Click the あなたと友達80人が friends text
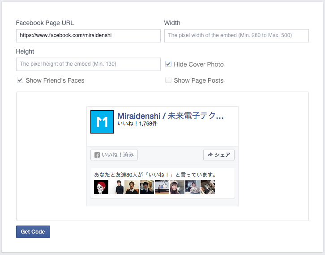Screen dimensions: 325x255 coord(155,175)
